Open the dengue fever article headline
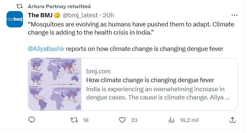Screen dimensions: 250x133 (x=150, y=80)
